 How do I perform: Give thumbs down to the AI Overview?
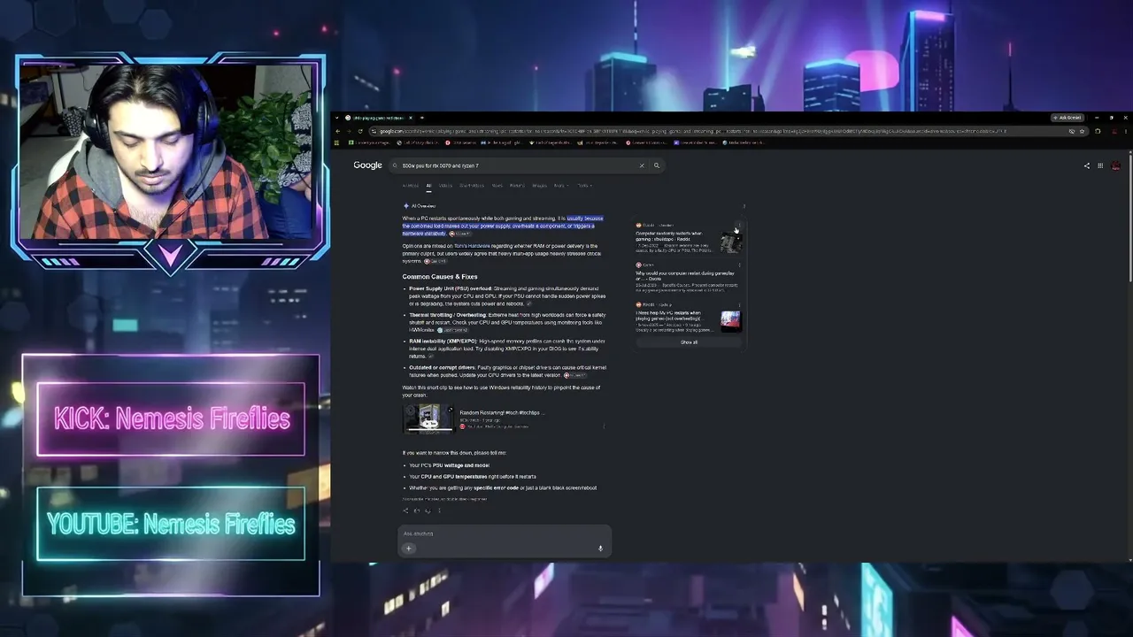[428, 510]
